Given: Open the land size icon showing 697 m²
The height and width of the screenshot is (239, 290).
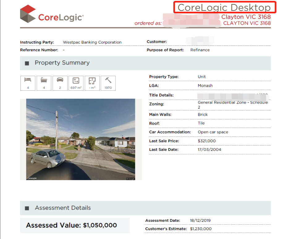Looking at the screenshot, I should (76, 83).
